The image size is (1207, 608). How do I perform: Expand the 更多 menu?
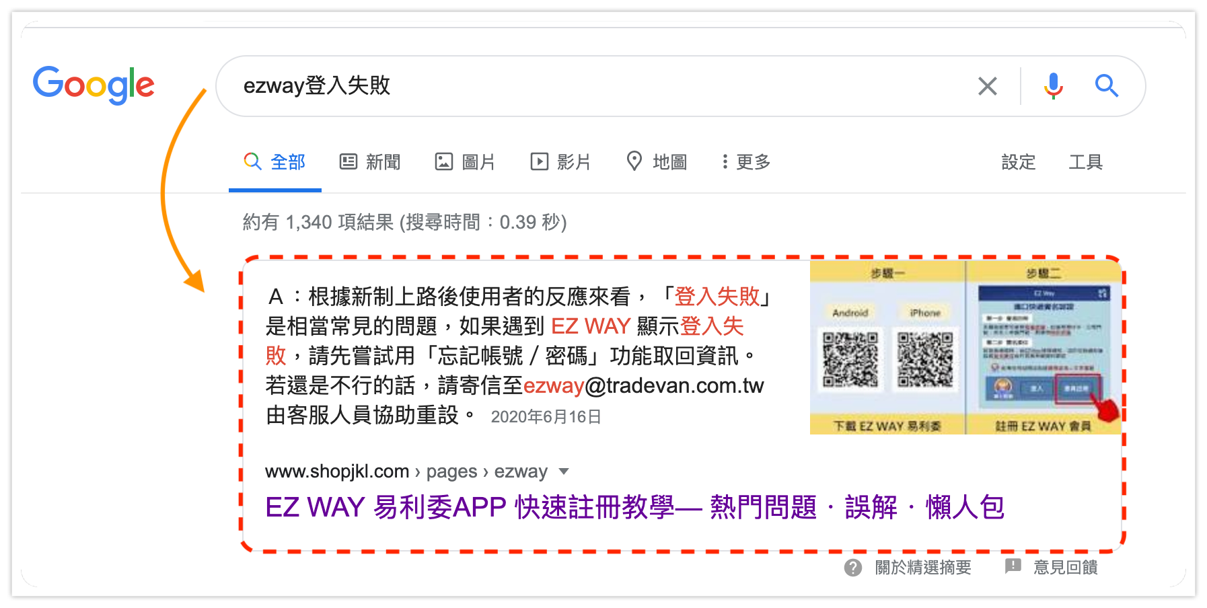click(x=745, y=162)
